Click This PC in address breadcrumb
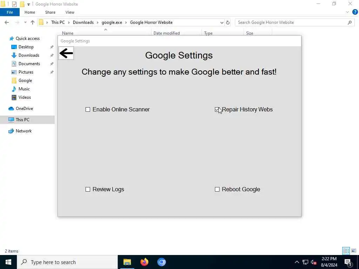Screen dimensions: 359x269 pyautogui.click(x=58, y=22)
